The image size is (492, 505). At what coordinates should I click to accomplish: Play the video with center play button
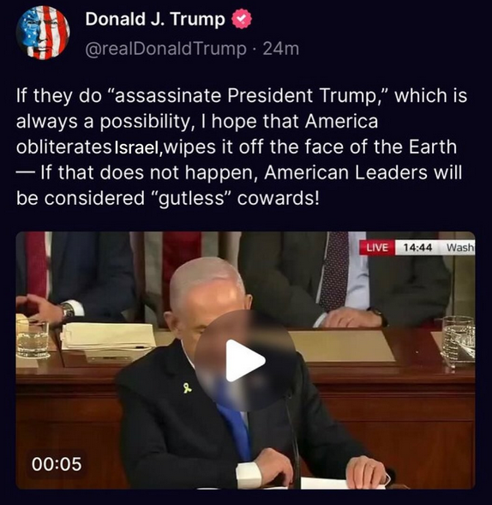[x=245, y=361]
